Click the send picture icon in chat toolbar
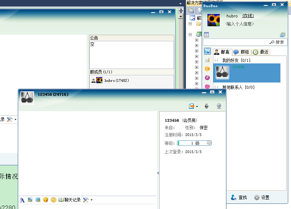Screen dimensions: 291x209 pos(30,200)
